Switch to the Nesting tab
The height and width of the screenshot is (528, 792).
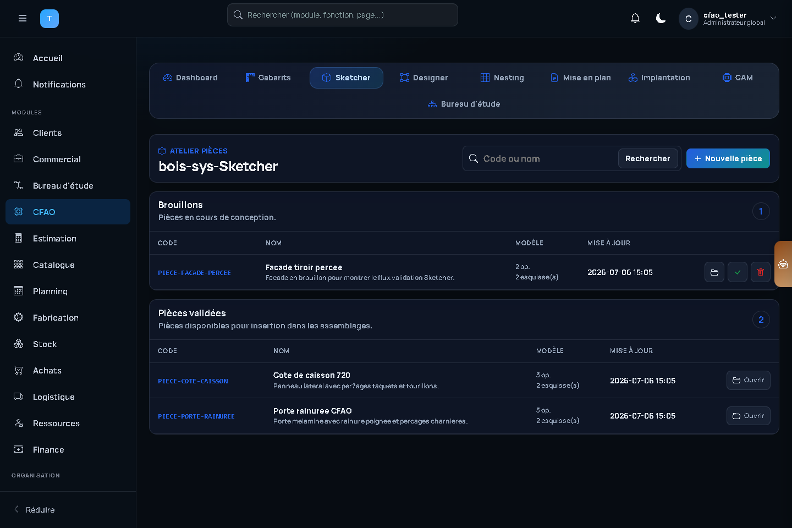[502, 78]
